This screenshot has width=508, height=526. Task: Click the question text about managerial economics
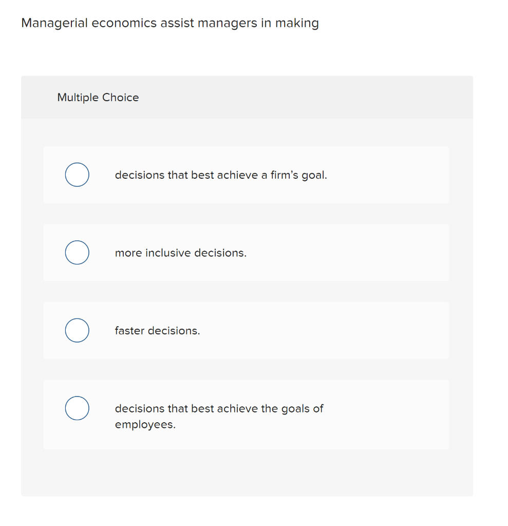coord(170,23)
